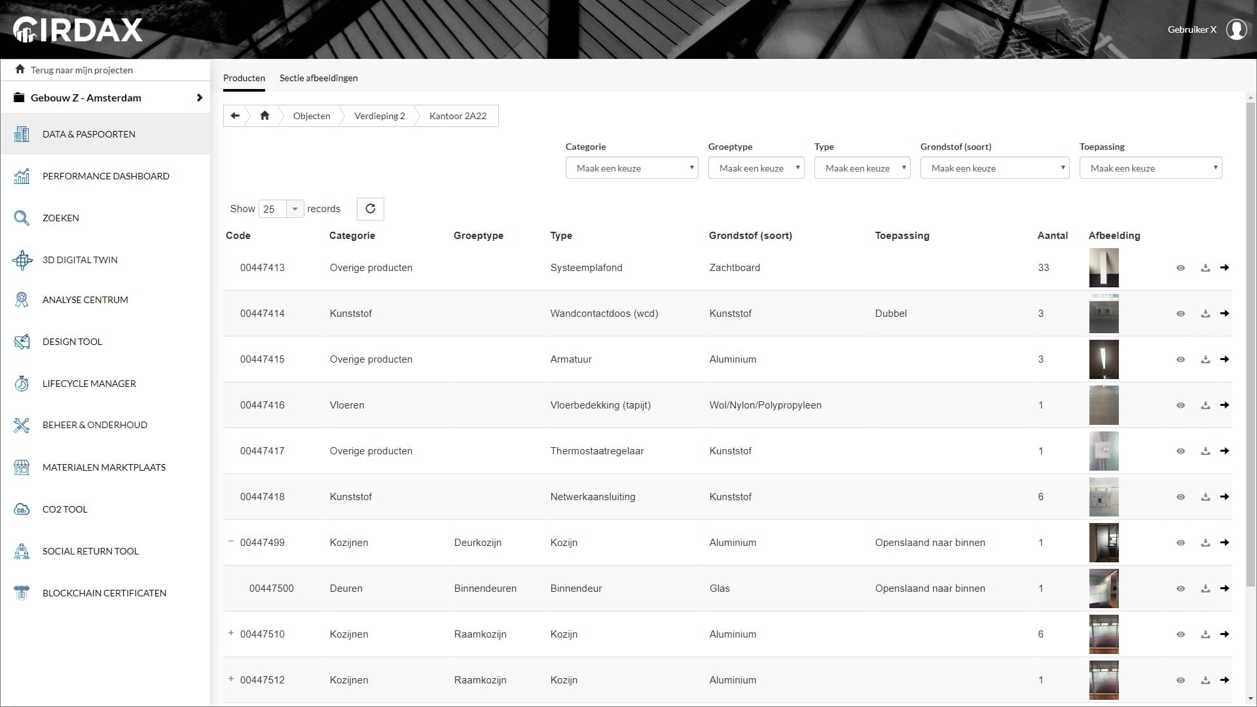Click the Analyse Centrum icon
1257x707 pixels.
coord(22,300)
